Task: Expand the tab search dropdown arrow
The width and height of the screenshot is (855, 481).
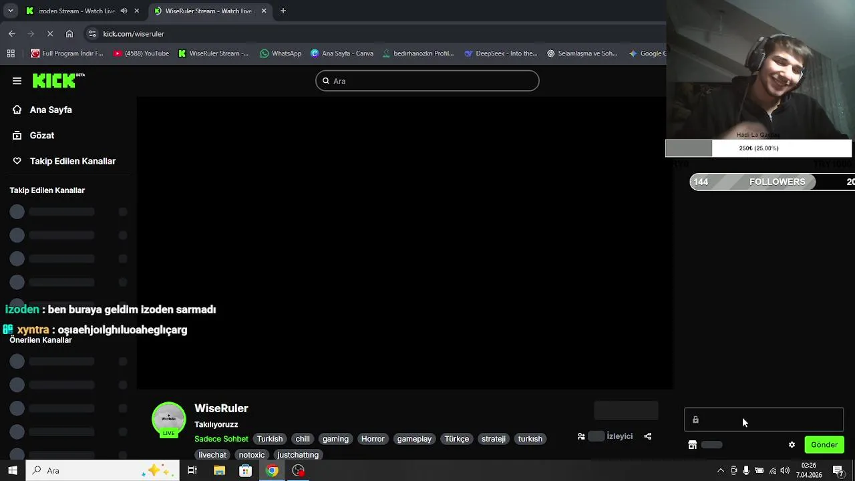Action: [10, 11]
